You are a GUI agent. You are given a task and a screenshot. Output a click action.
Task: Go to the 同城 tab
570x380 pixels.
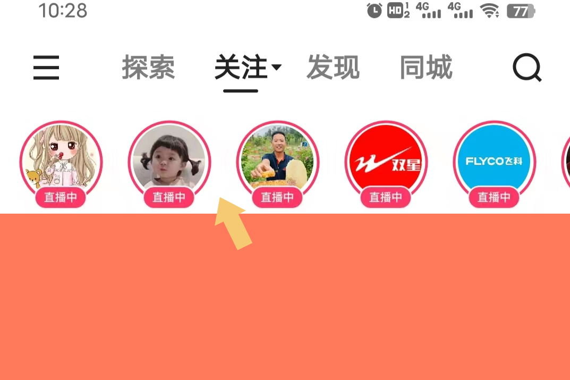click(426, 67)
